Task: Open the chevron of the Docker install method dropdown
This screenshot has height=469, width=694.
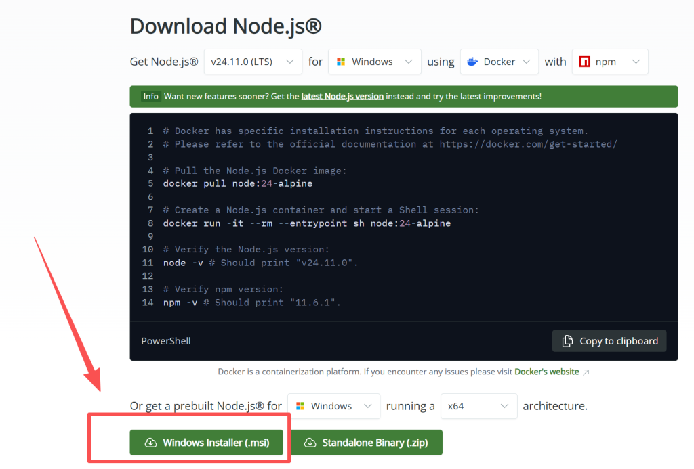Action: coord(527,62)
